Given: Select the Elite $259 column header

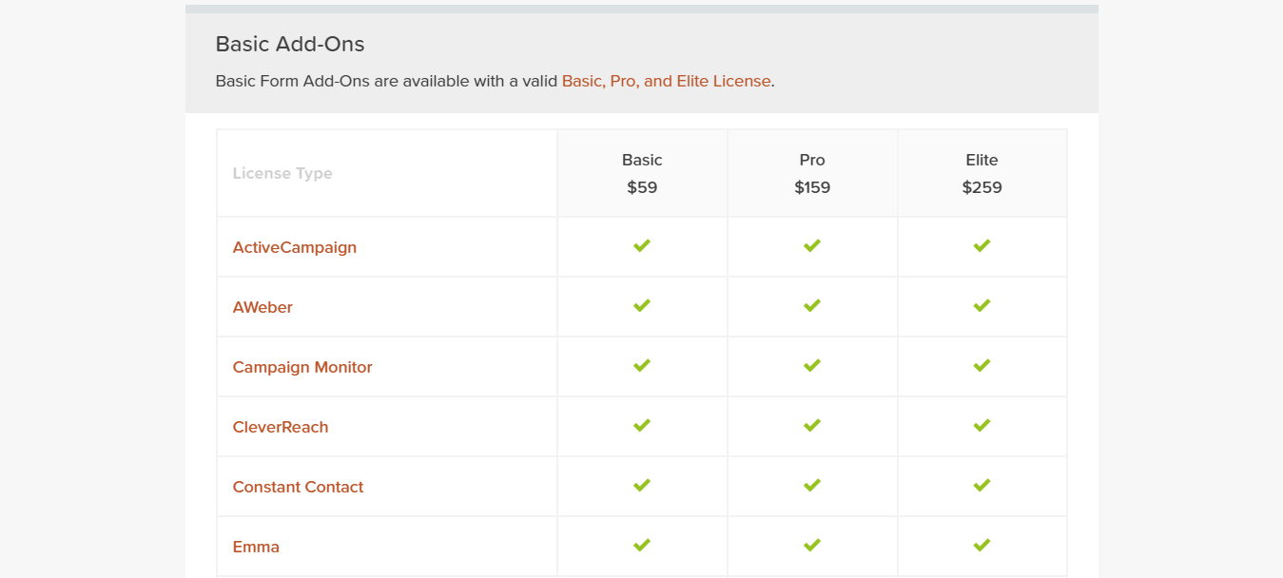Looking at the screenshot, I should click(x=982, y=173).
